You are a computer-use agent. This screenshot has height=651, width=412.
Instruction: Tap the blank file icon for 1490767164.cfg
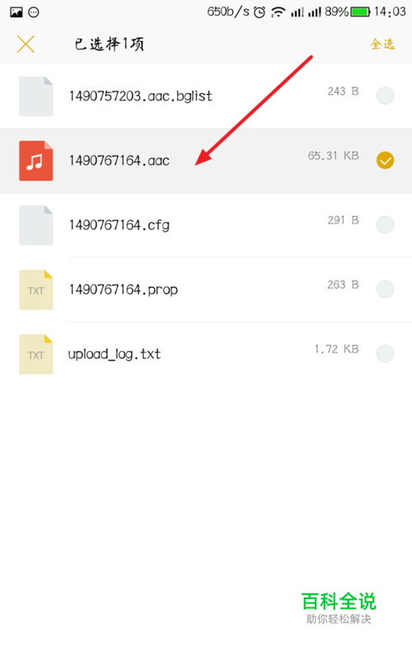36,225
